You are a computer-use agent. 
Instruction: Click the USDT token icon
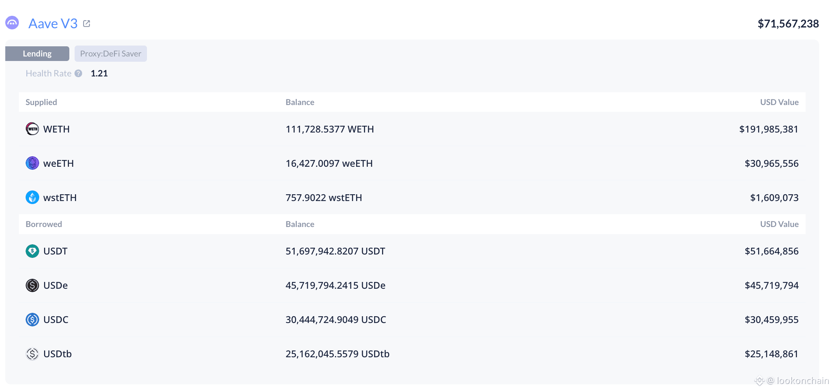[x=32, y=251]
